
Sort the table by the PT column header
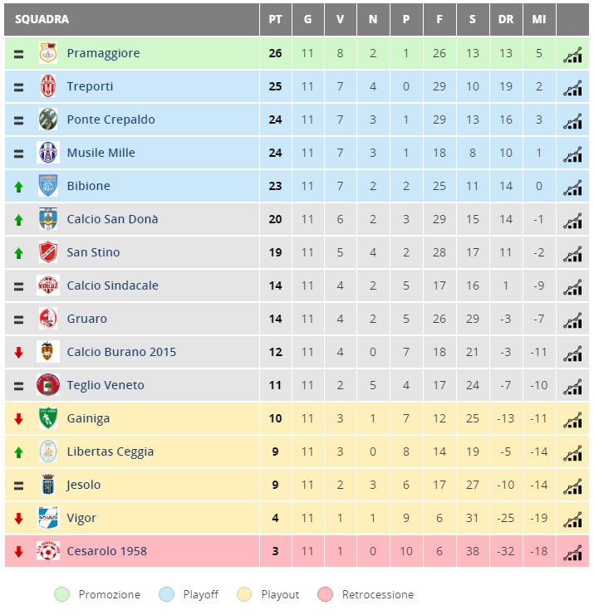pyautogui.click(x=275, y=19)
